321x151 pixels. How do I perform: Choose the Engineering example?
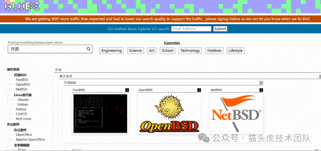click(111, 51)
